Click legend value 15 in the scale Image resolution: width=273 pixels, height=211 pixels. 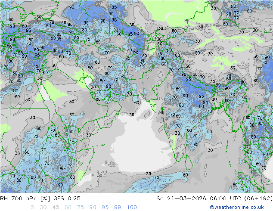coord(31,208)
